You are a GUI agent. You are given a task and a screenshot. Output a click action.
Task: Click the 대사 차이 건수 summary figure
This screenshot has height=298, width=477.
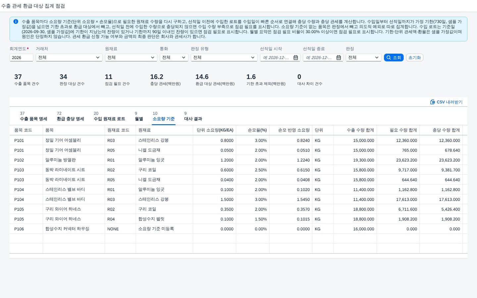tap(310, 80)
